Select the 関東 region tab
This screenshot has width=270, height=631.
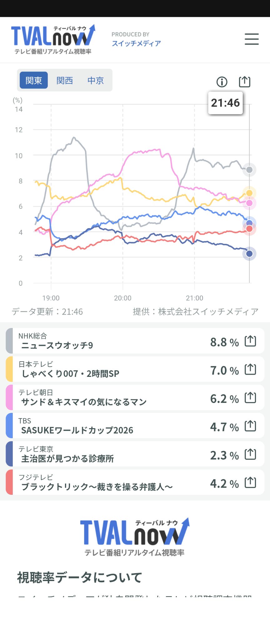[34, 80]
